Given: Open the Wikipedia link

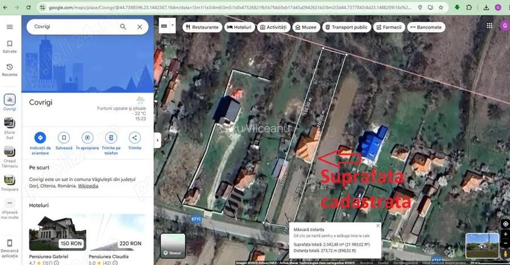Looking at the screenshot, I should click(x=88, y=186).
